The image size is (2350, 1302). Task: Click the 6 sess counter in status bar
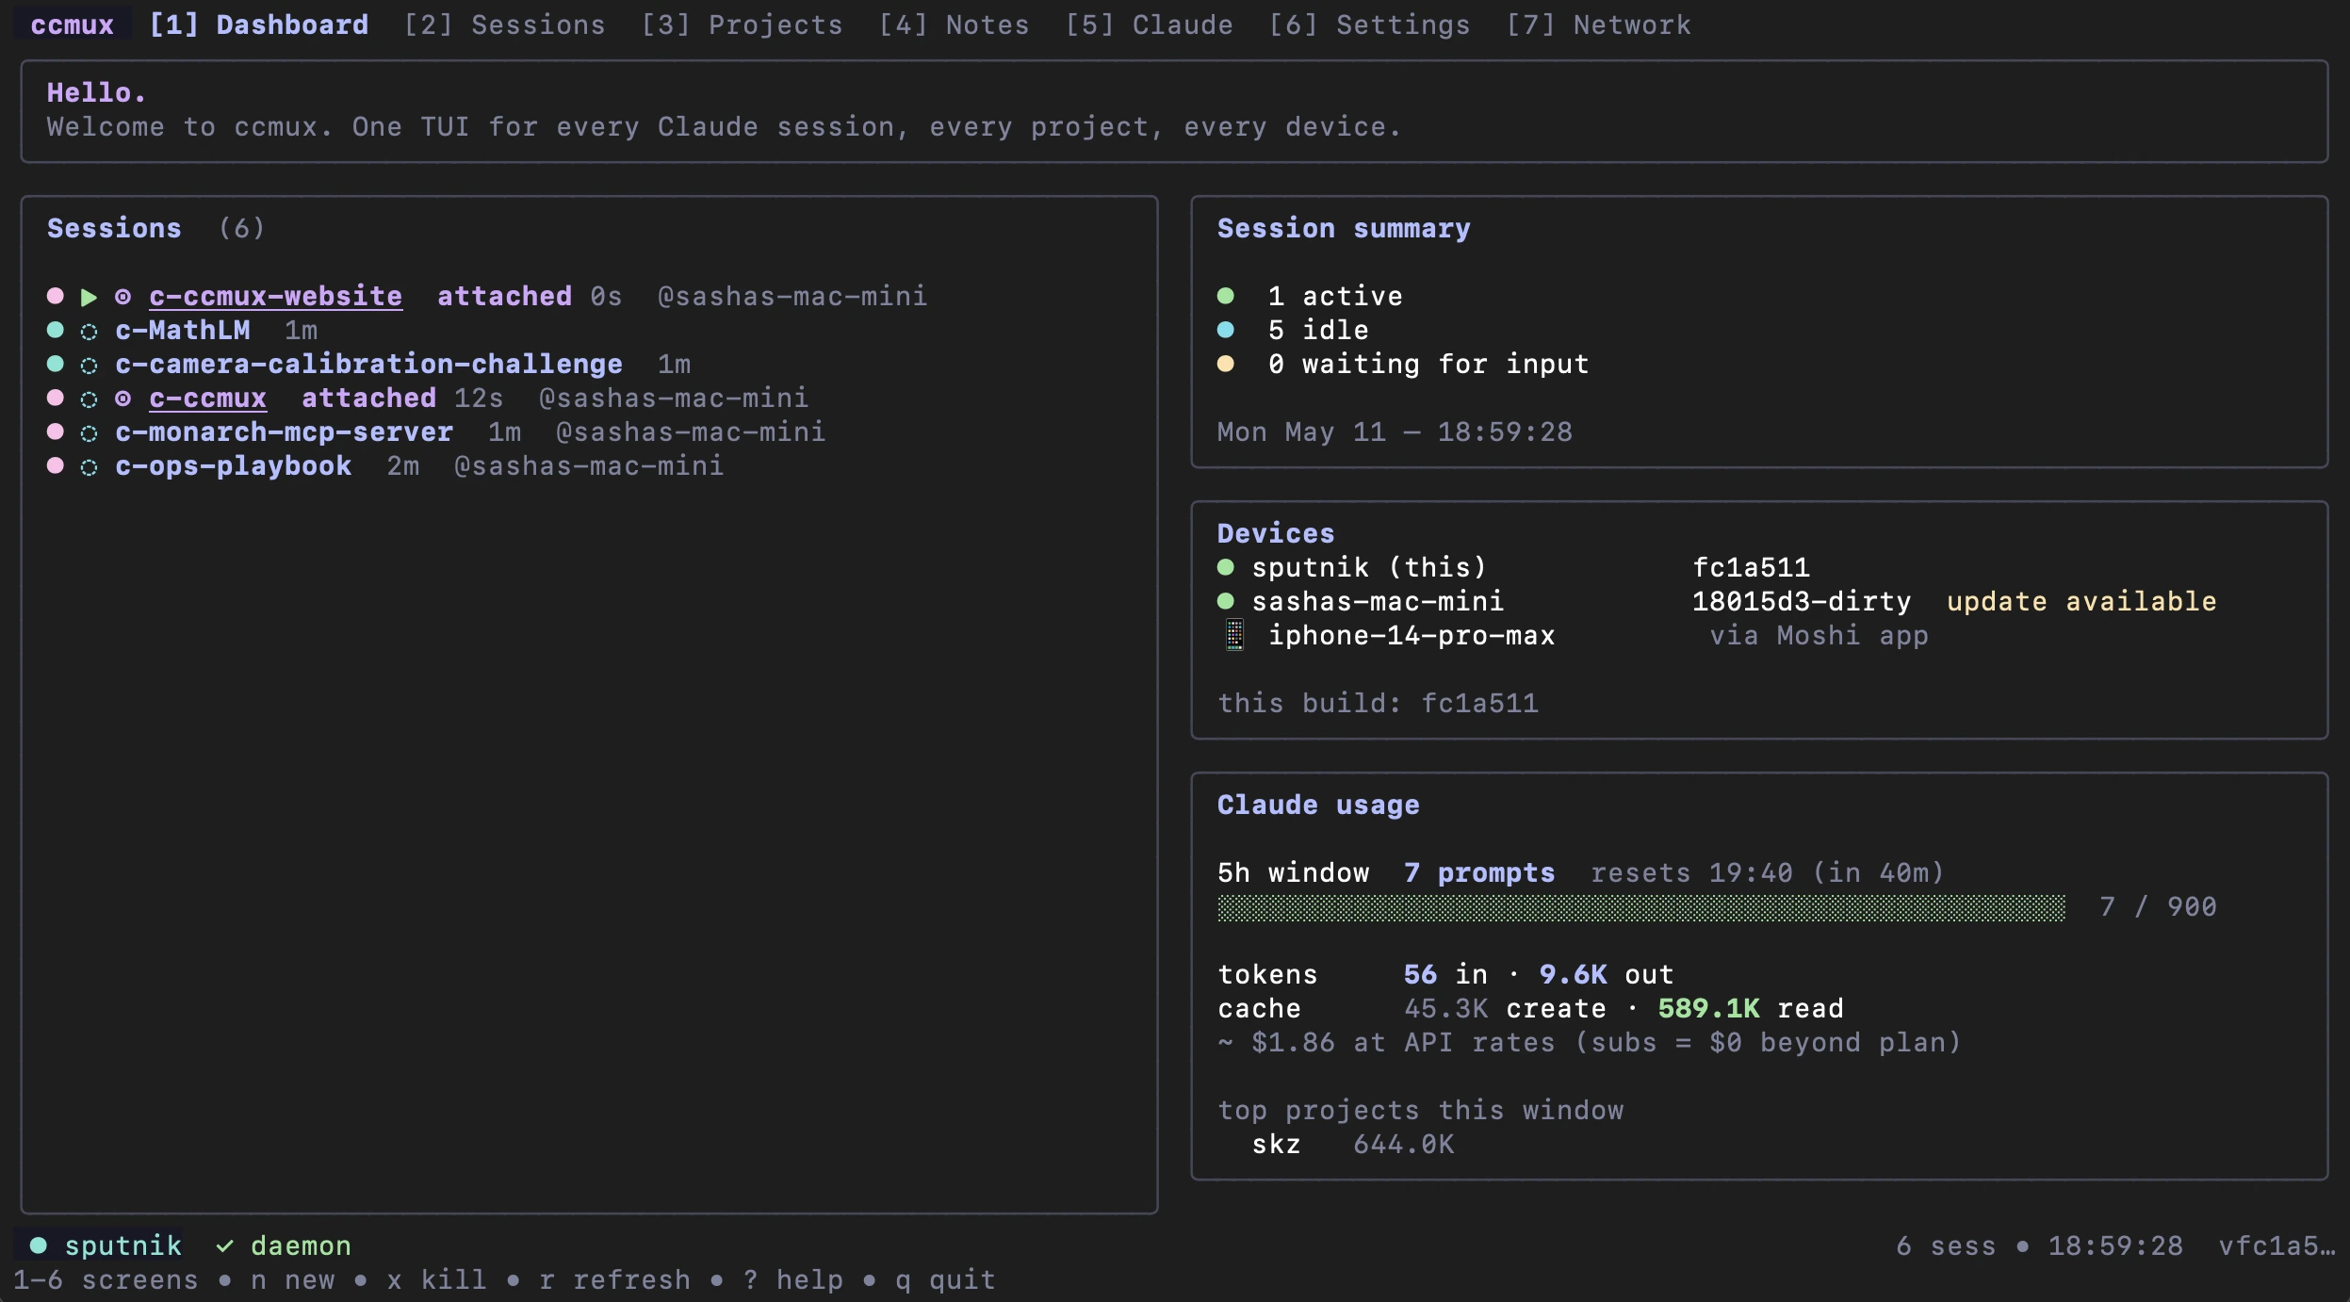coord(1947,1245)
